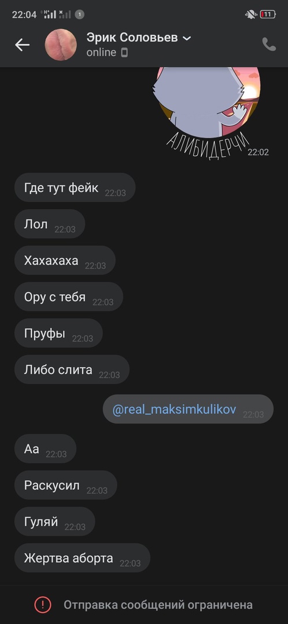Tap the battery indicator in status bar
The image size is (288, 624).
tap(268, 14)
